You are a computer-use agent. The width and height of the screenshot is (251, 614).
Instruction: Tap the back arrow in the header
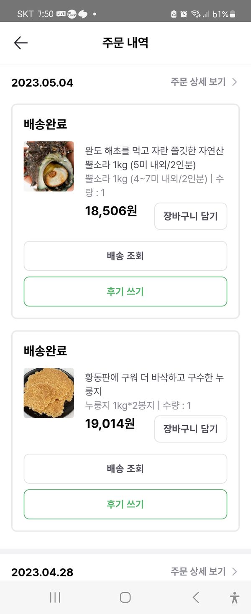click(x=20, y=43)
